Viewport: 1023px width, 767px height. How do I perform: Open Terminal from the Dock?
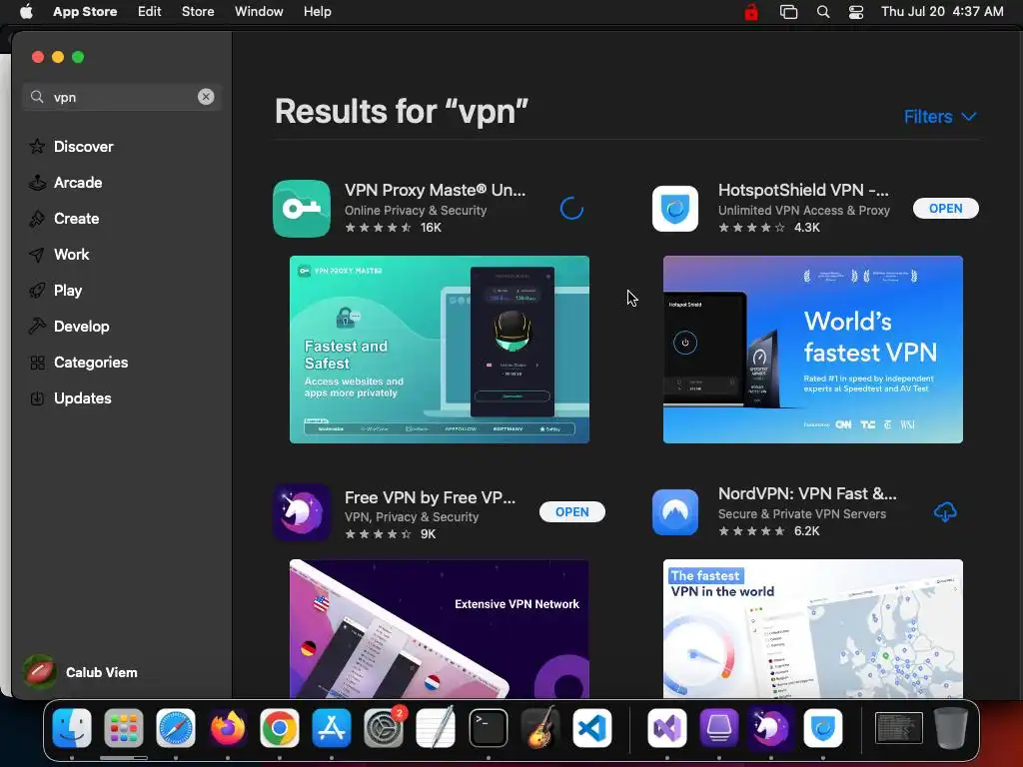click(x=488, y=728)
